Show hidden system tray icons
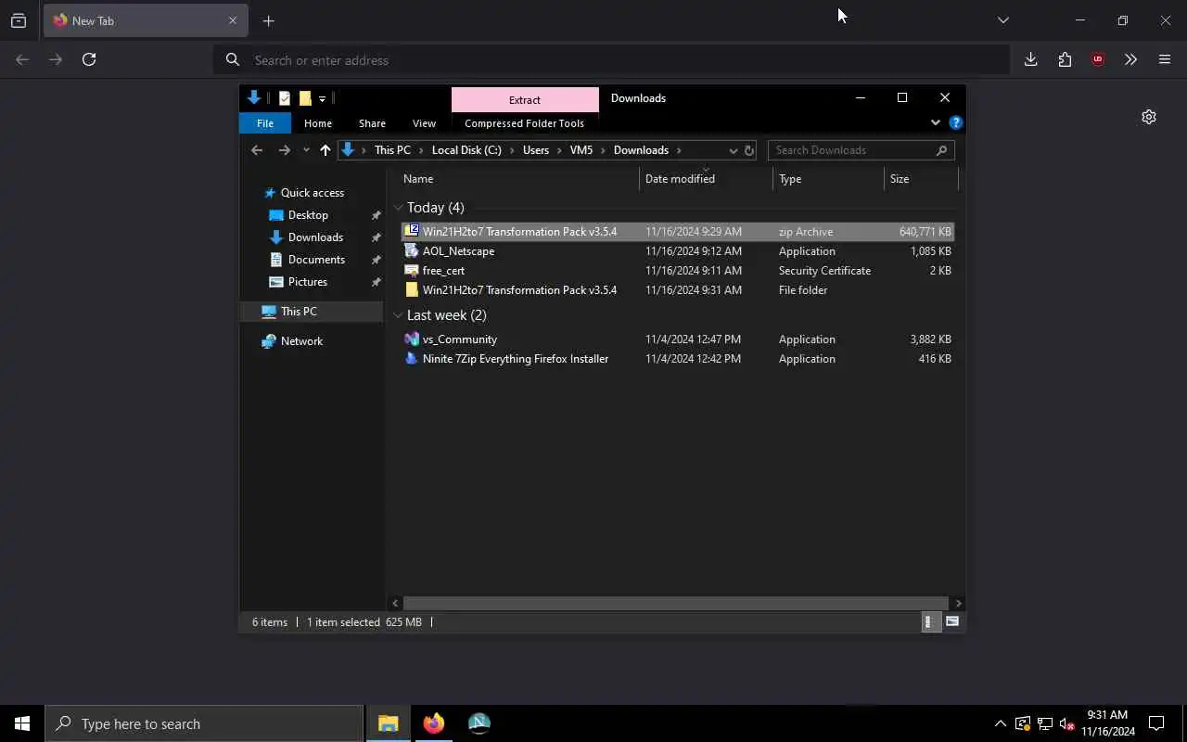Image resolution: width=1187 pixels, height=742 pixels. [x=1000, y=723]
